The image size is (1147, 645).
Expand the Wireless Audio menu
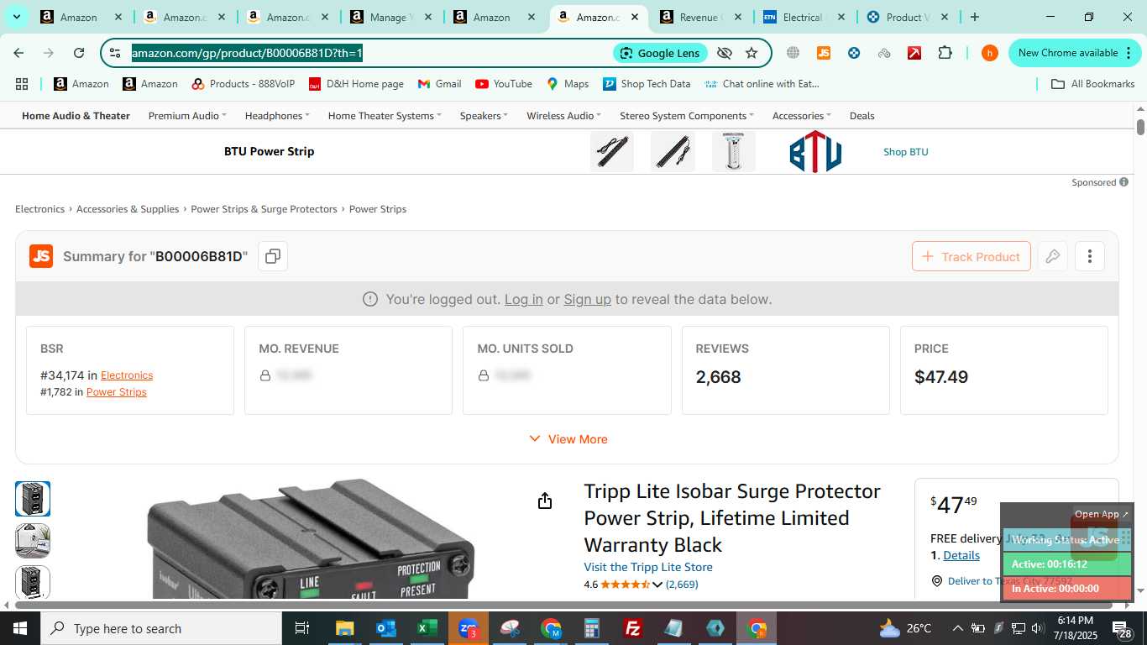564,116
